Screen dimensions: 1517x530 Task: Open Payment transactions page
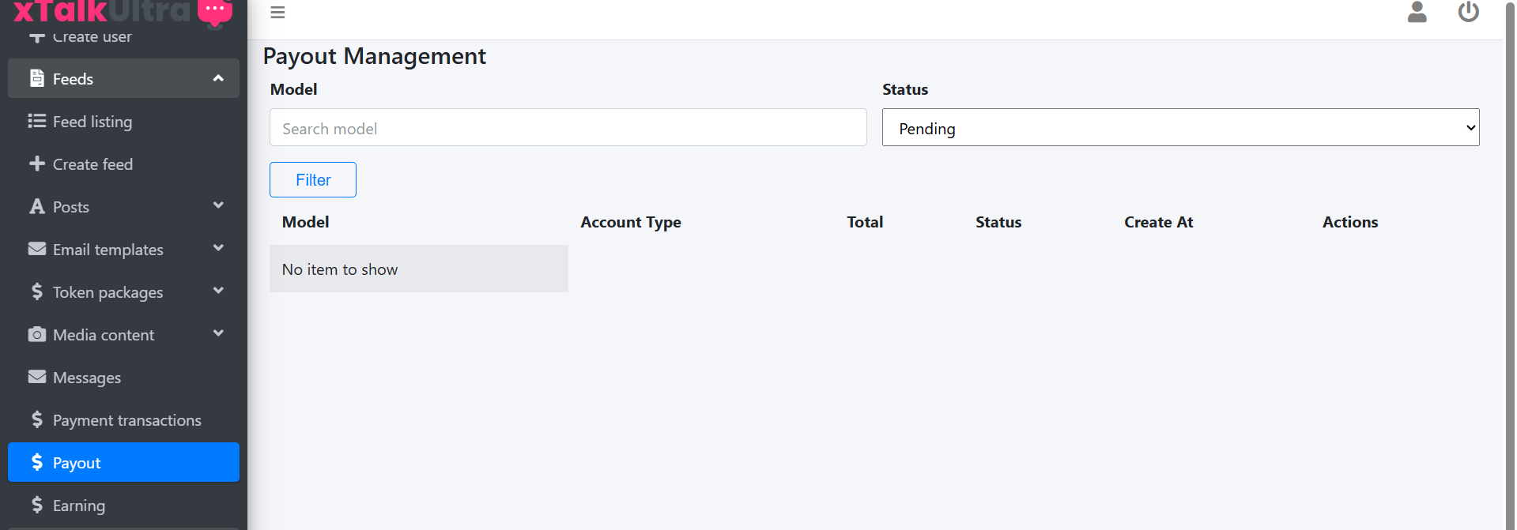[126, 420]
